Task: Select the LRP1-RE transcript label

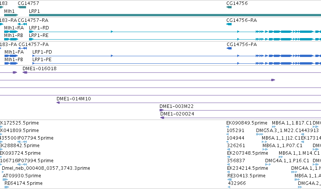Action: point(39,35)
